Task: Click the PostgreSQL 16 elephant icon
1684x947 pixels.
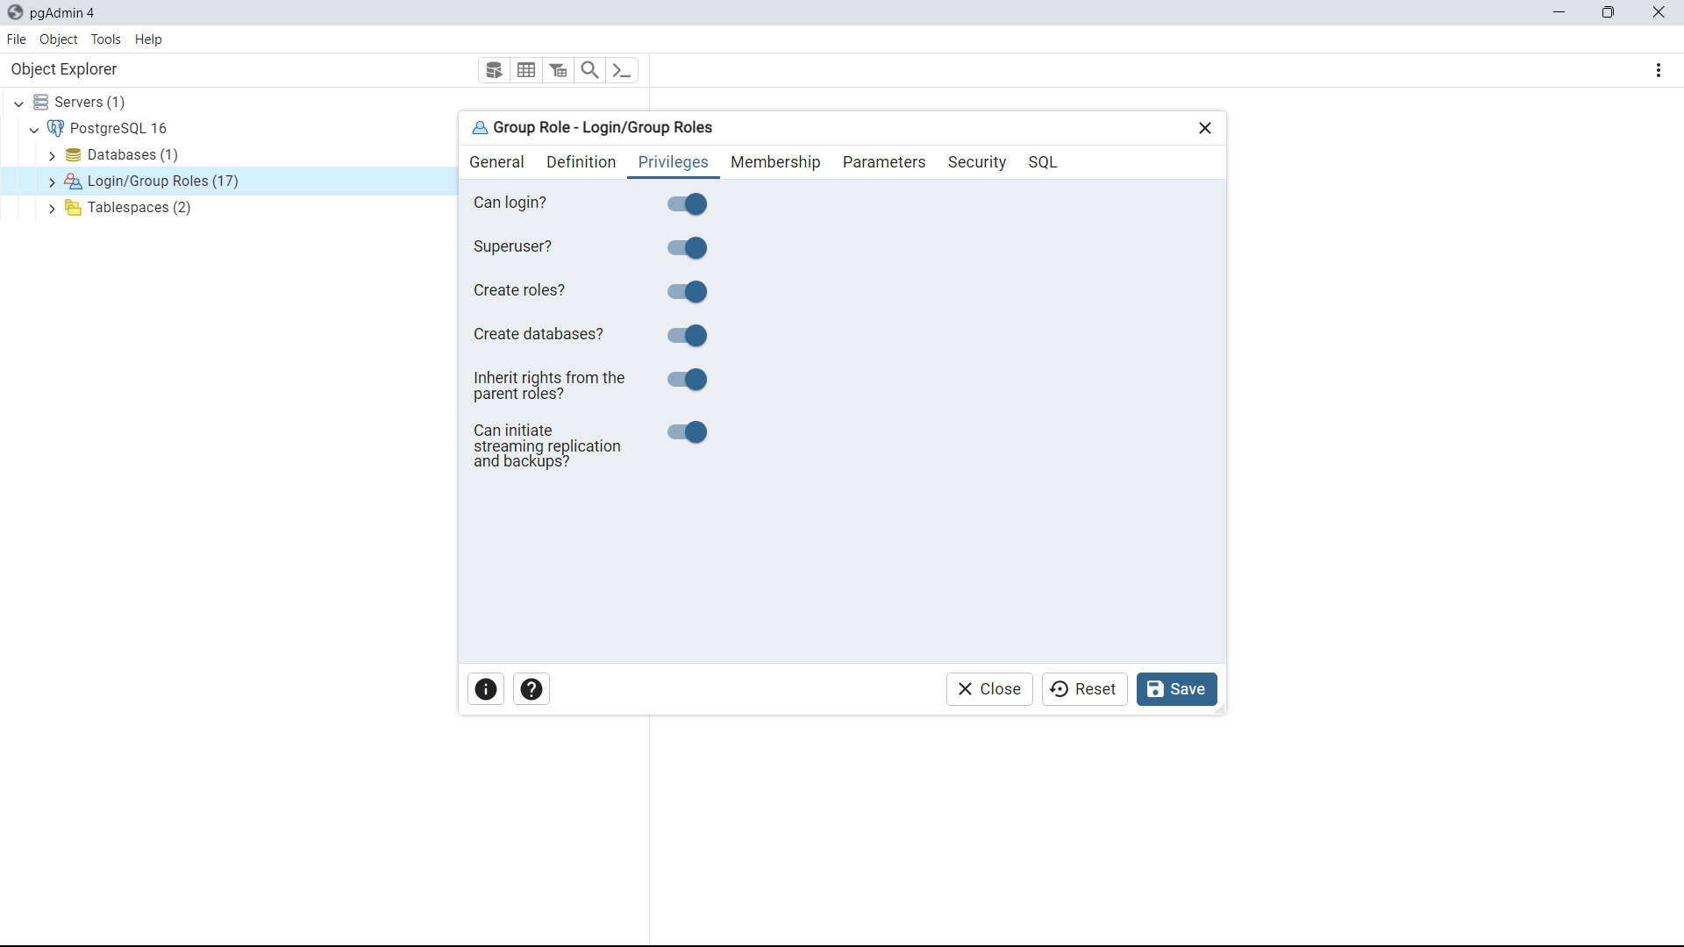Action: 56,129
